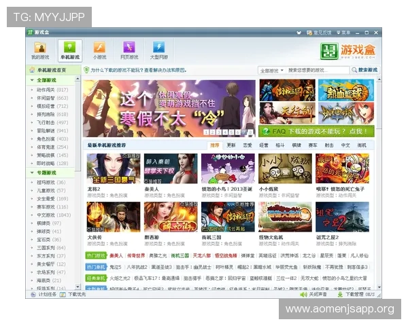
Task: Switch to the 中文 tab
Action: tap(345, 145)
